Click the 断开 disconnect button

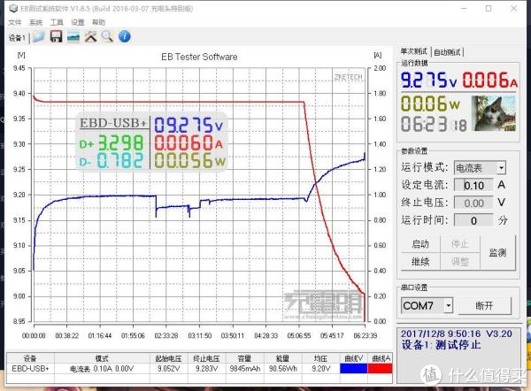[484, 306]
